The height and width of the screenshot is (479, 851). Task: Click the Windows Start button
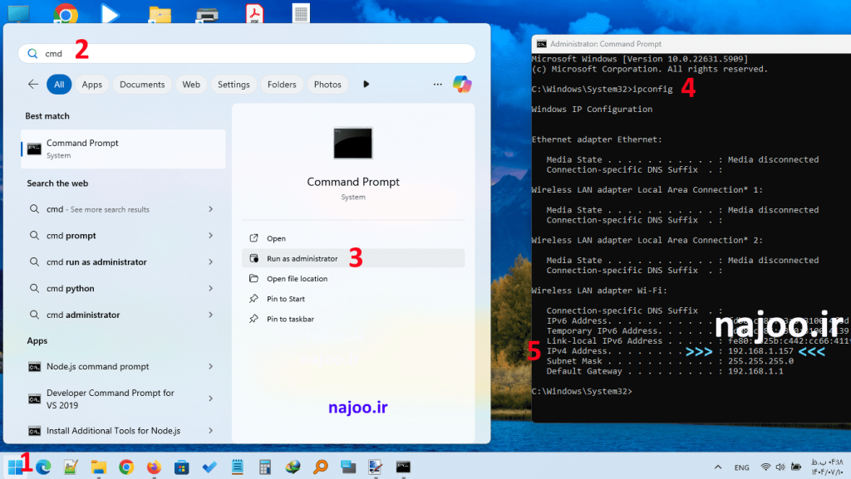(15, 467)
